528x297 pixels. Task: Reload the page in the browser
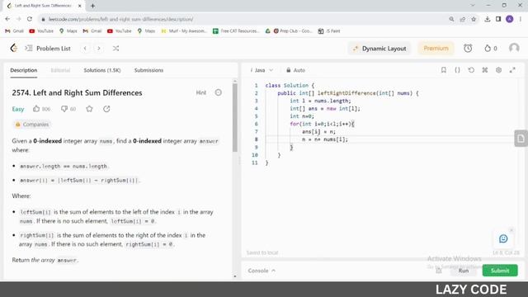point(30,19)
